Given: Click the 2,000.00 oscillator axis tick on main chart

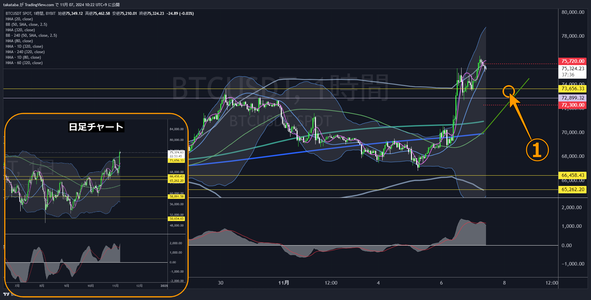Looking at the screenshot, I should point(571,208).
